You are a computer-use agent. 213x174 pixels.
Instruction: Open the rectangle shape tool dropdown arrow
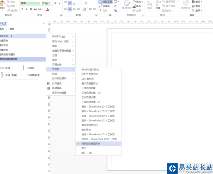118,2
